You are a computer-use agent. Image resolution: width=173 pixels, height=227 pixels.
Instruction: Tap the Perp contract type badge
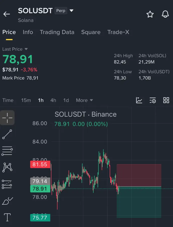[61, 11]
